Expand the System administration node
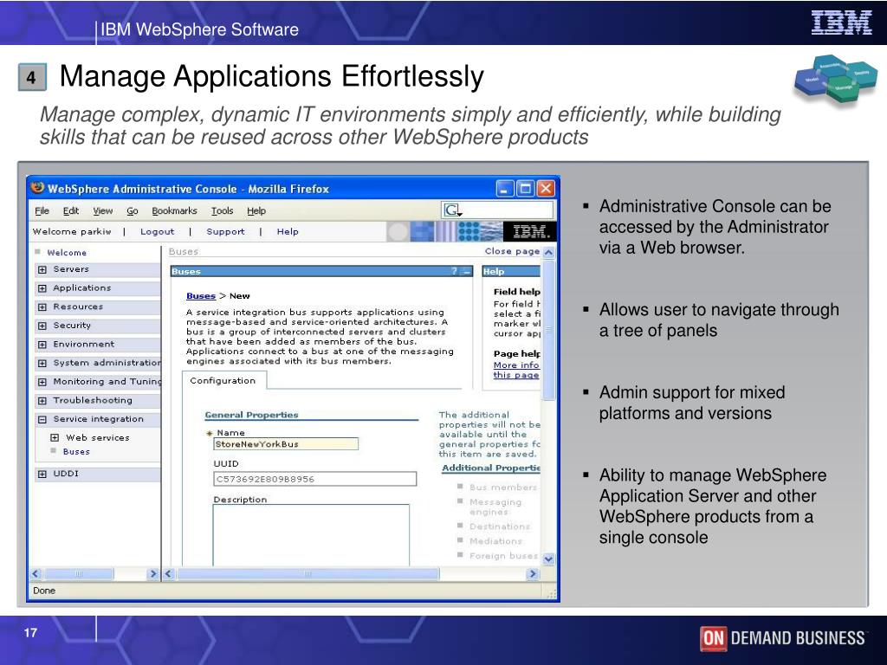This screenshot has height=665, width=887. point(42,363)
